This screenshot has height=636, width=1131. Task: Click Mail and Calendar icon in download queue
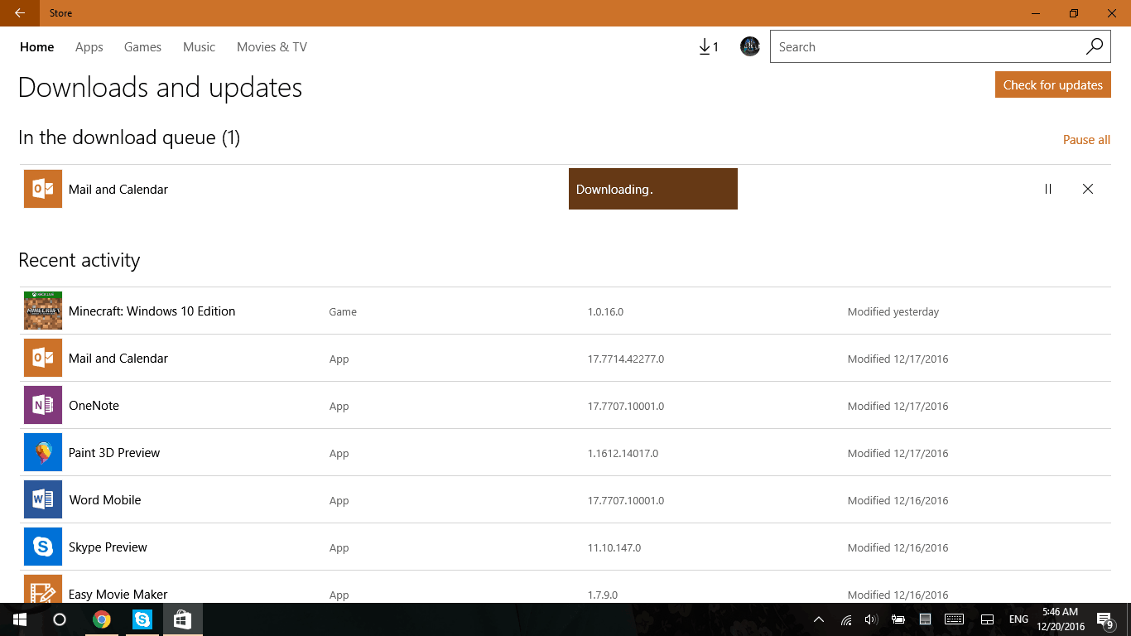tap(43, 189)
